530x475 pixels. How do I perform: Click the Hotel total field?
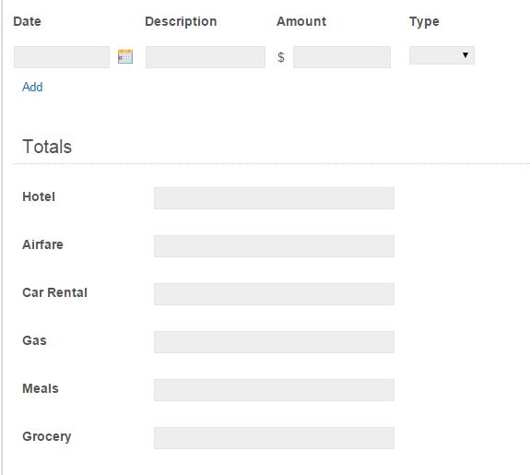pyautogui.click(x=274, y=198)
